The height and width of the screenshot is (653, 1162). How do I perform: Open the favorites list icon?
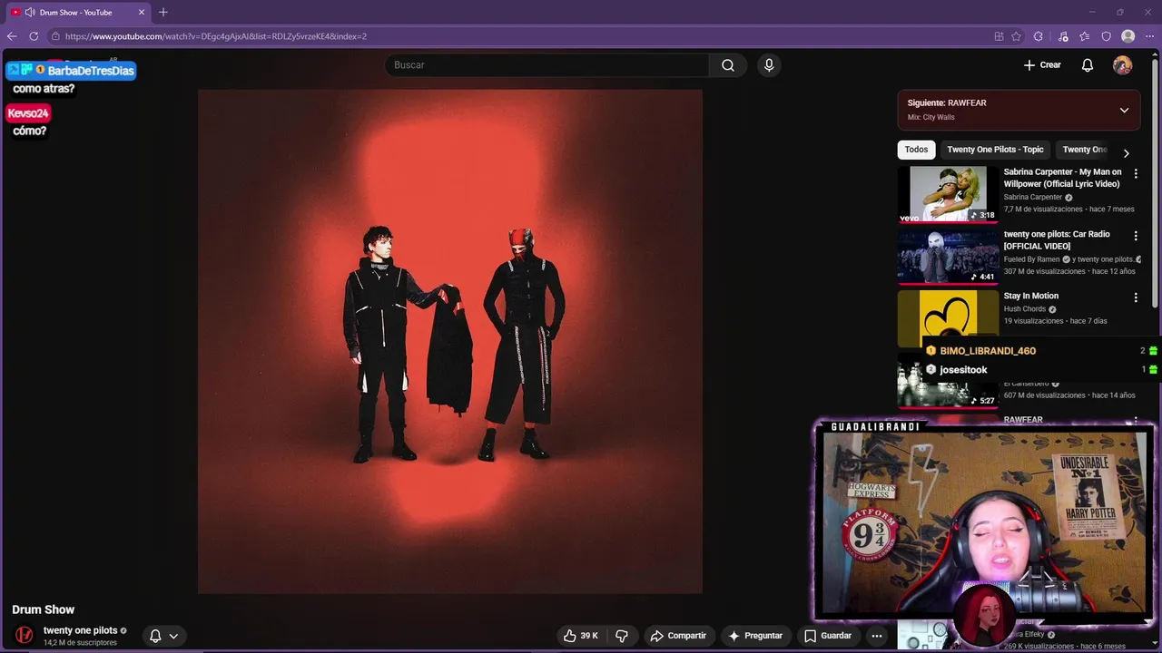click(x=1085, y=36)
